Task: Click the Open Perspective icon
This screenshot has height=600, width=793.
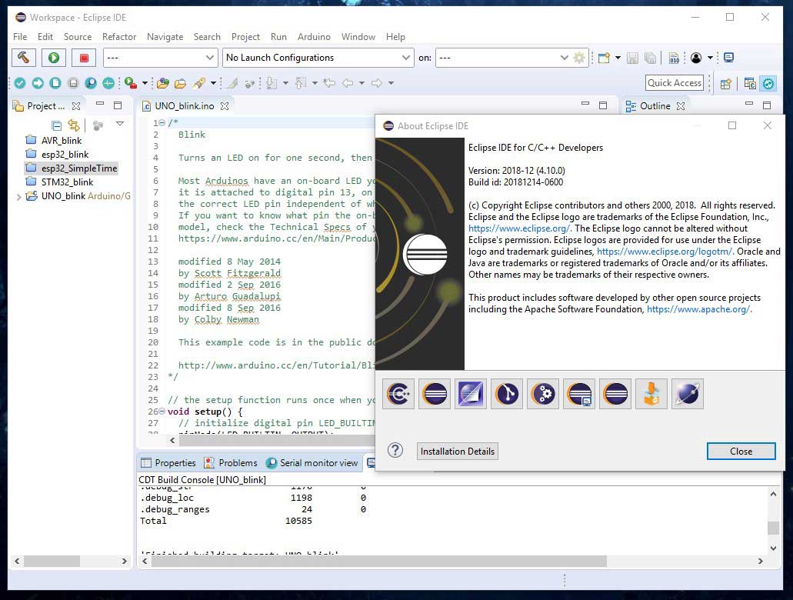Action: pyautogui.click(x=726, y=84)
